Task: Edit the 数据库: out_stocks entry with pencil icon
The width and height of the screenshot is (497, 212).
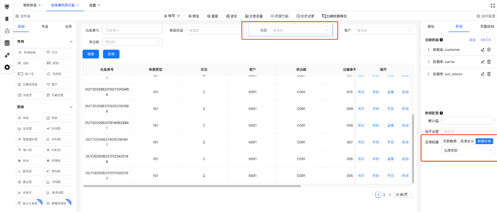Action: 483,74
